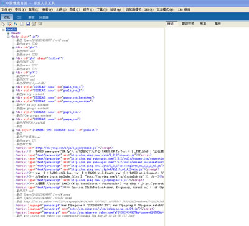Select the script src ploginlib.js row
249x226 pixels.
coord(80,180)
